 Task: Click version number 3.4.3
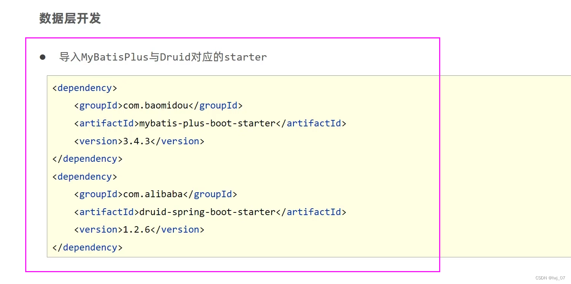tap(136, 141)
